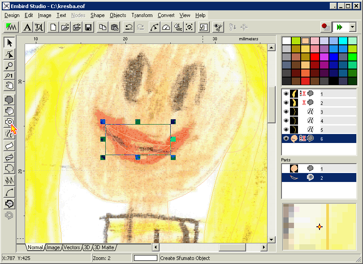Open the Convert menu

(166, 15)
